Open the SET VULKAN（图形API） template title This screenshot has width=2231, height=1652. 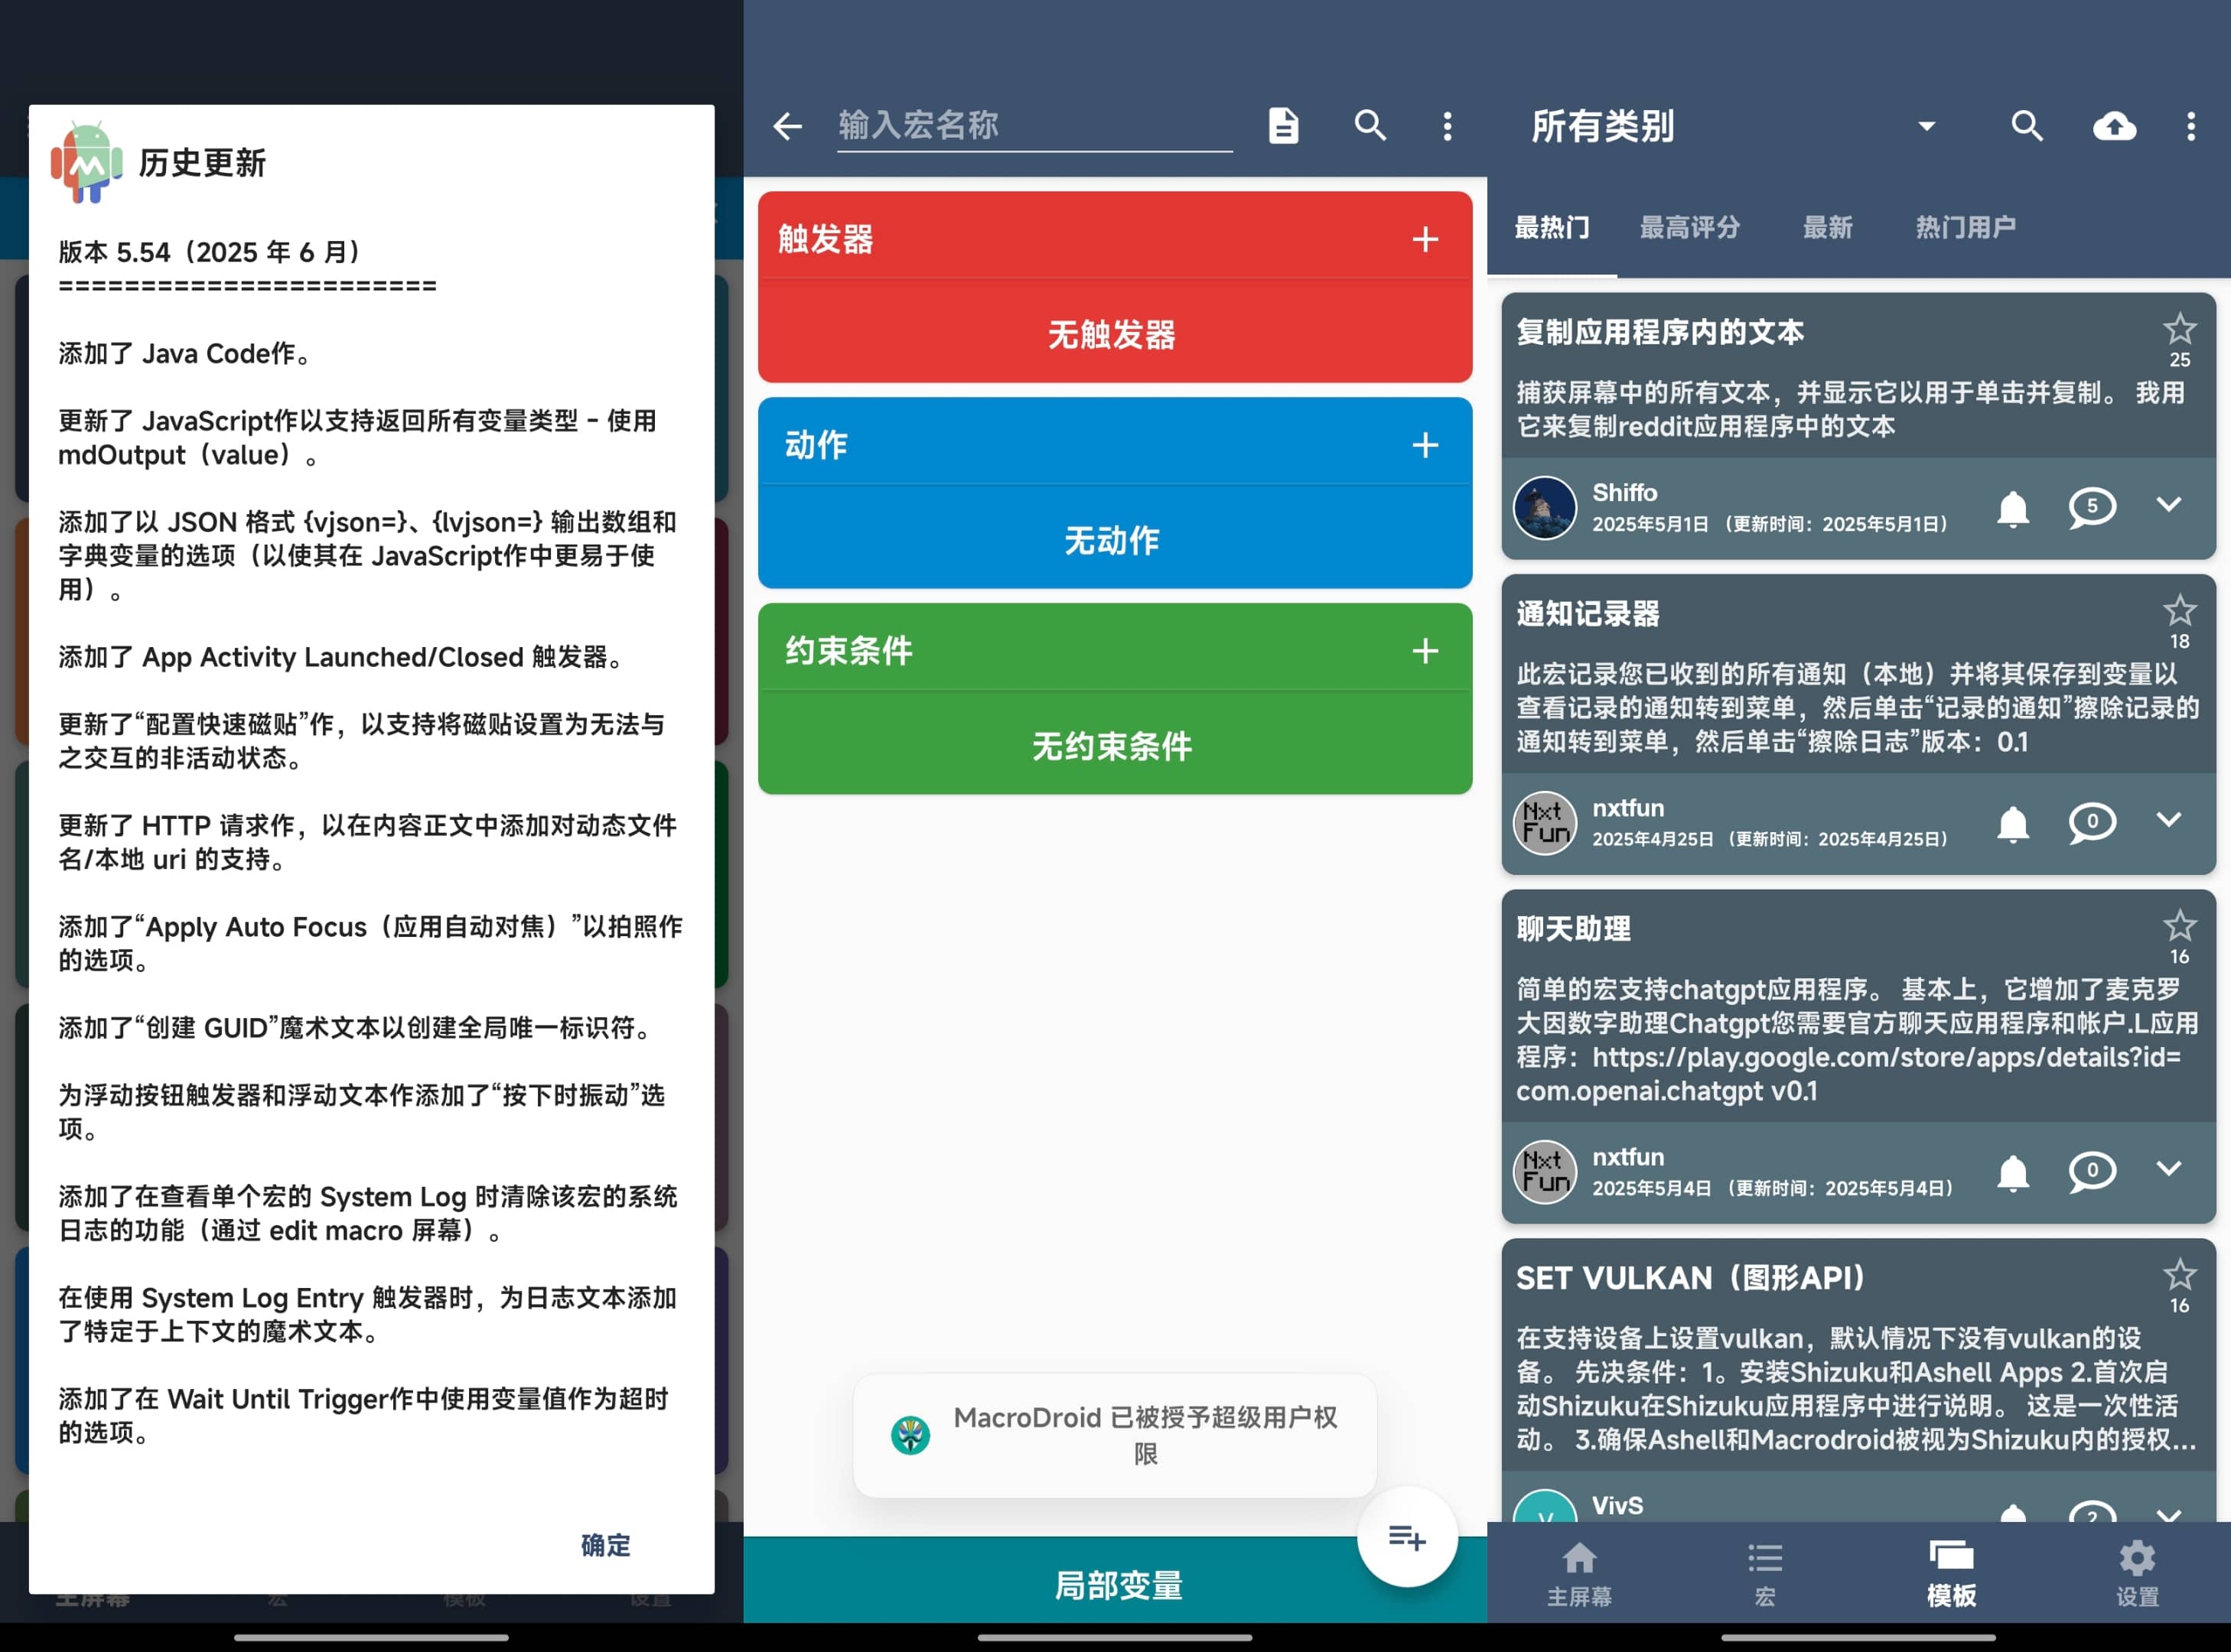(1691, 1278)
